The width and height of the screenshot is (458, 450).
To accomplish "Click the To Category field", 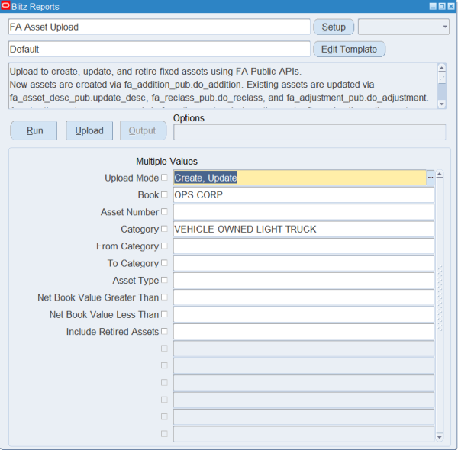I will tap(304, 263).
